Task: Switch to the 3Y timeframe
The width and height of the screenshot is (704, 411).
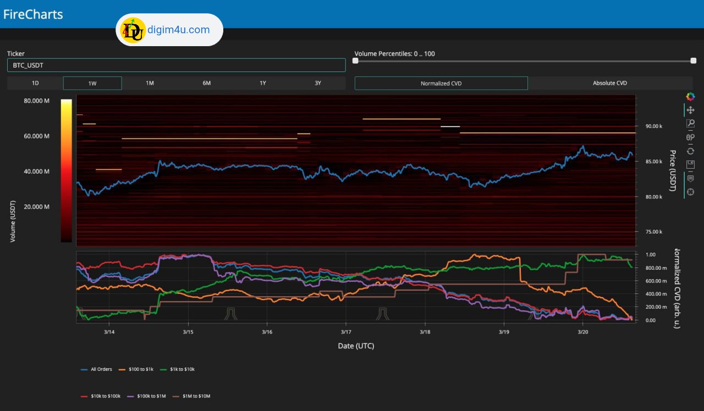Action: 318,83
